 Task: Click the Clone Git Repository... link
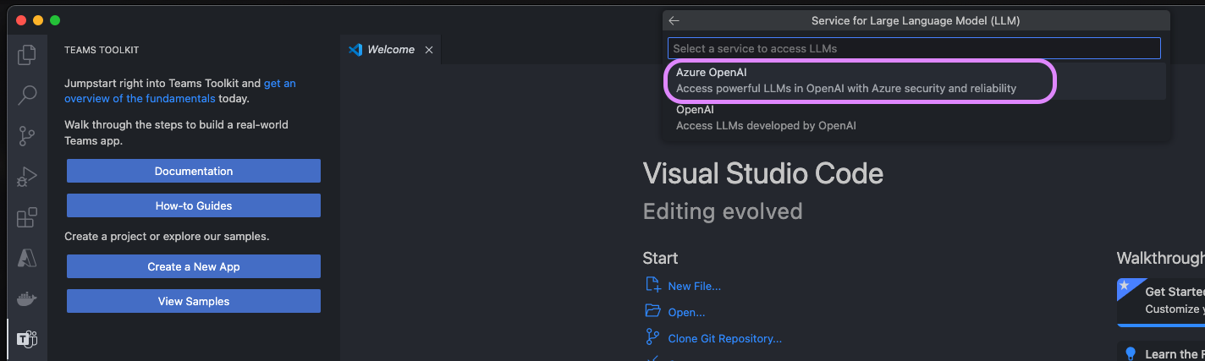pos(724,338)
